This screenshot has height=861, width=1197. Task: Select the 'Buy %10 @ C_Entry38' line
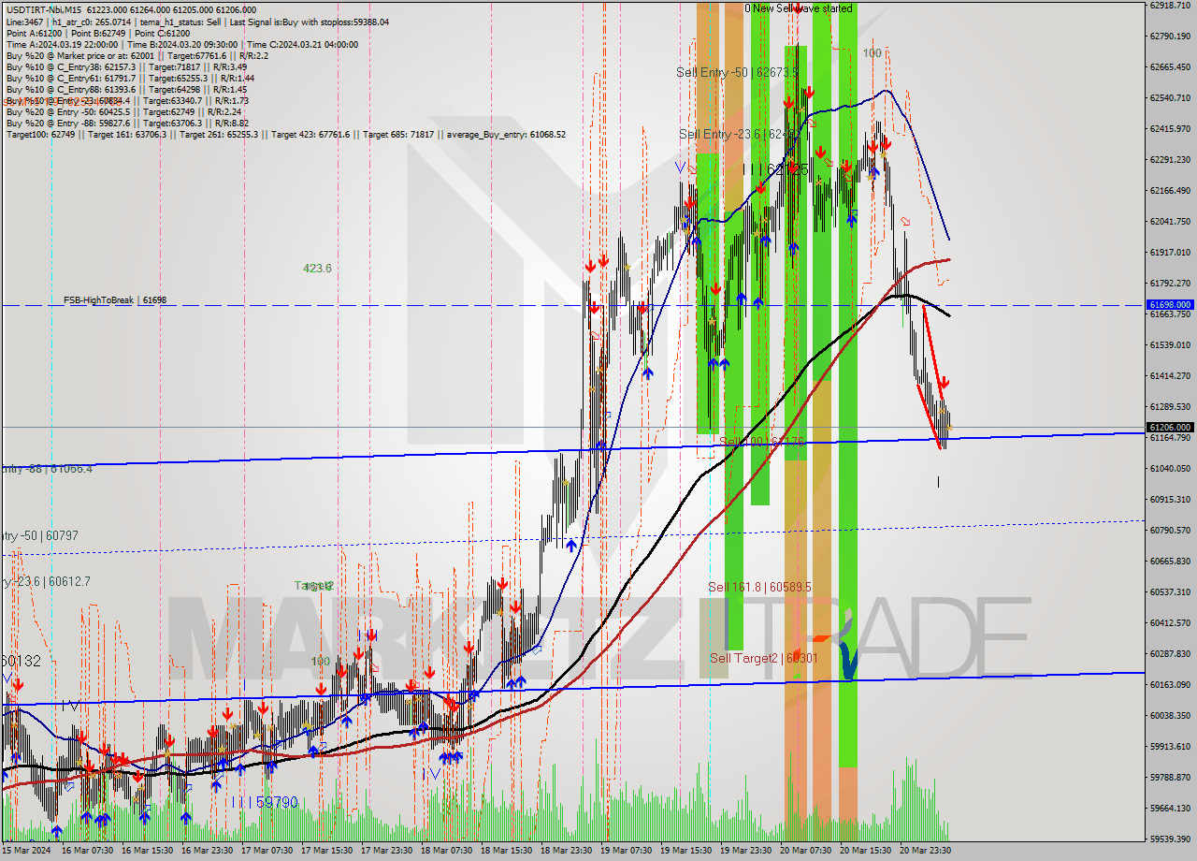click(x=126, y=66)
